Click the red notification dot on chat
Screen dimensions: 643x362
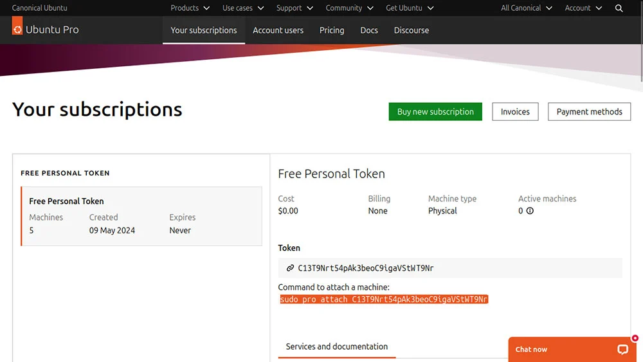pyautogui.click(x=635, y=338)
